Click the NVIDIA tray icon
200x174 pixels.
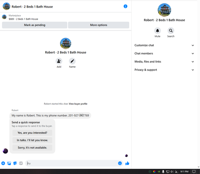coord(159,172)
